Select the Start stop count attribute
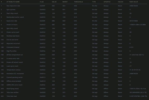149x100 pixels. [12, 13]
